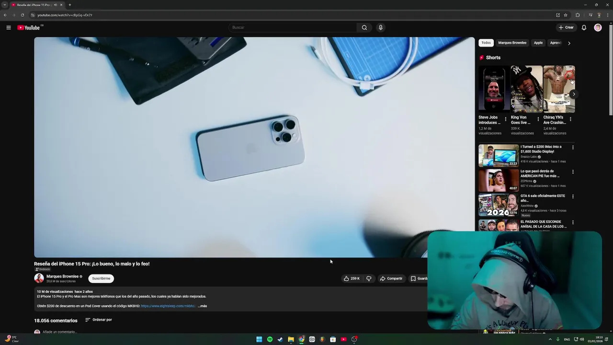The height and width of the screenshot is (345, 613).
Task: Open the iMac Studio Display thumbnail
Action: 499,155
